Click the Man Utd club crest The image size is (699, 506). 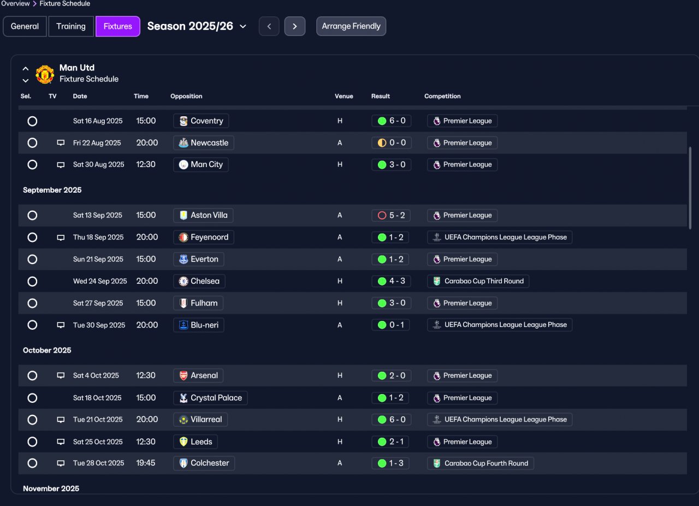tap(45, 74)
